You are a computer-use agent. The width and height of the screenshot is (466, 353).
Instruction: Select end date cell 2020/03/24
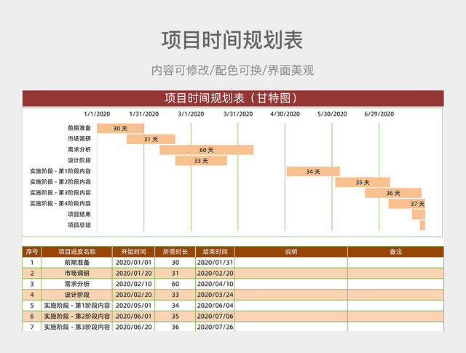pos(215,295)
